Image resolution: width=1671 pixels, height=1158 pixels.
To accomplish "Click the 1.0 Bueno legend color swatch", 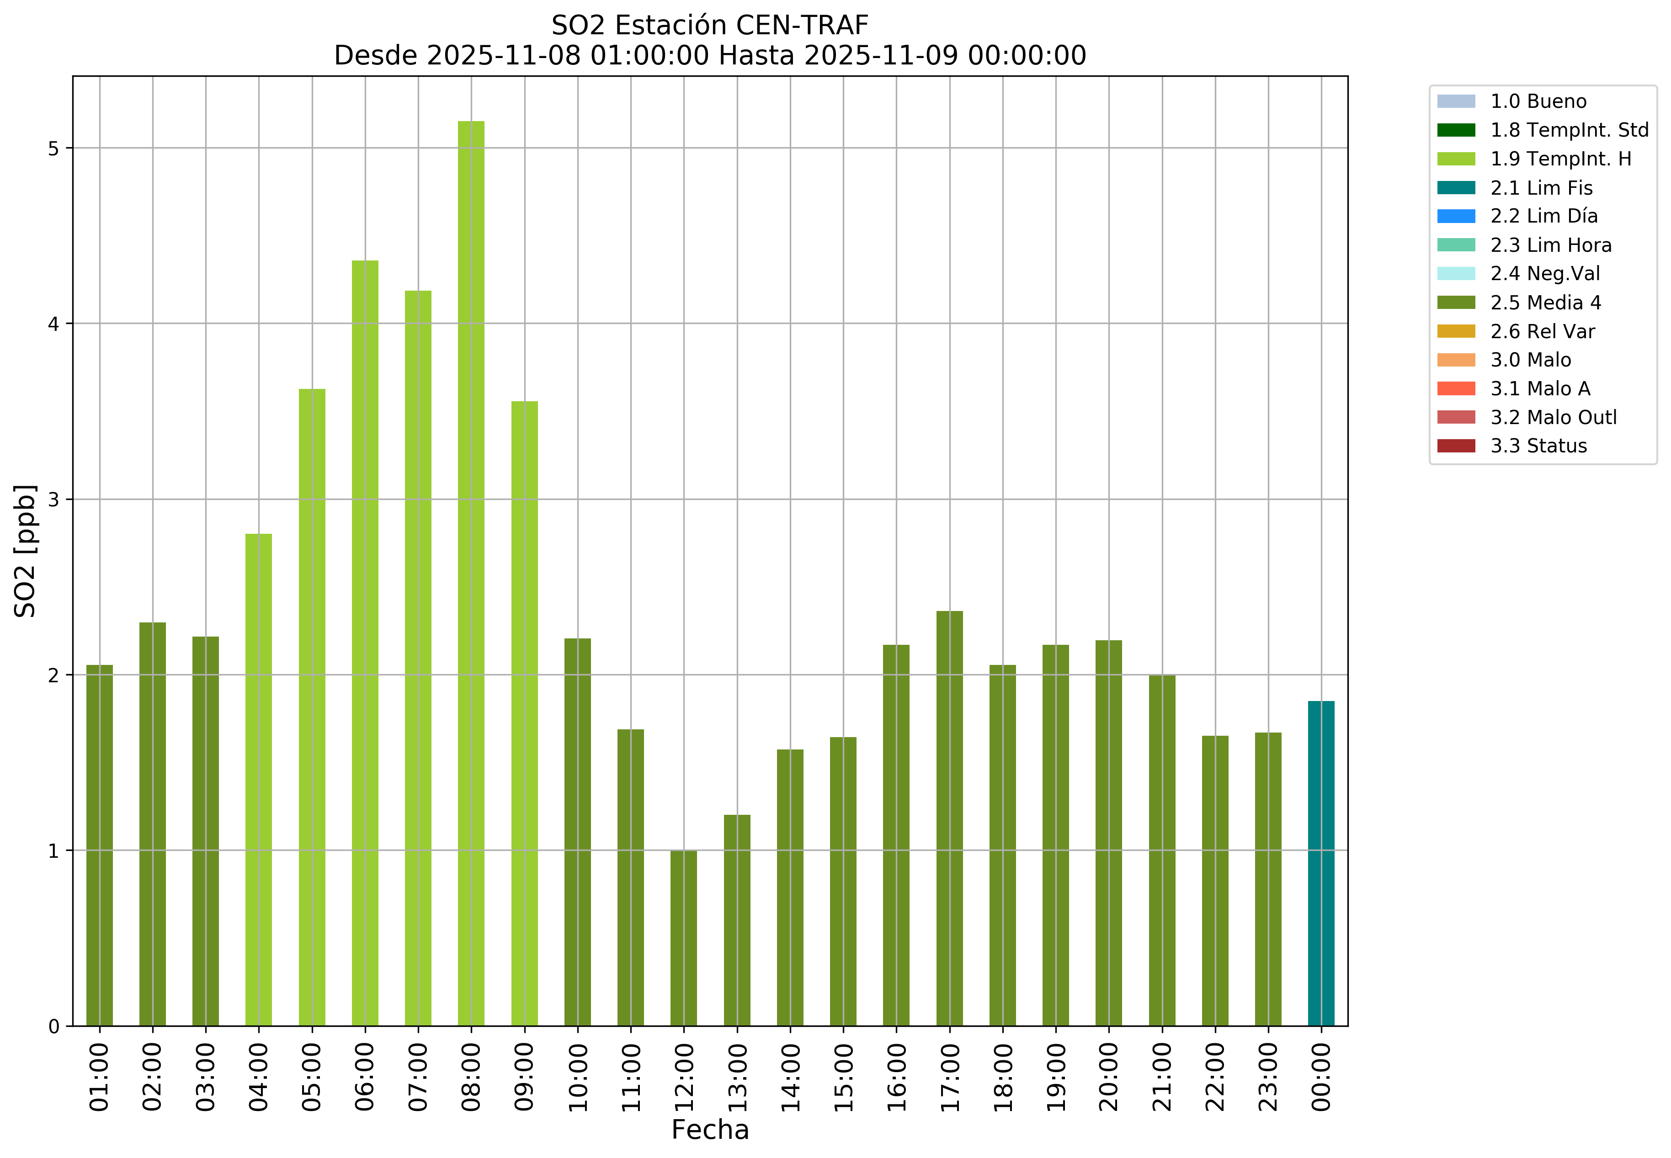I will pyautogui.click(x=1456, y=101).
